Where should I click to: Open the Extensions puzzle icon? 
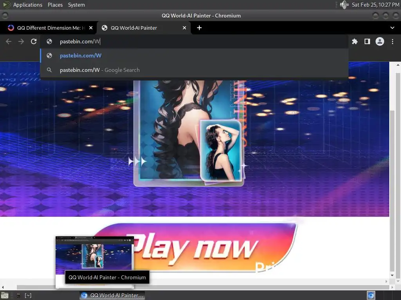(x=354, y=41)
